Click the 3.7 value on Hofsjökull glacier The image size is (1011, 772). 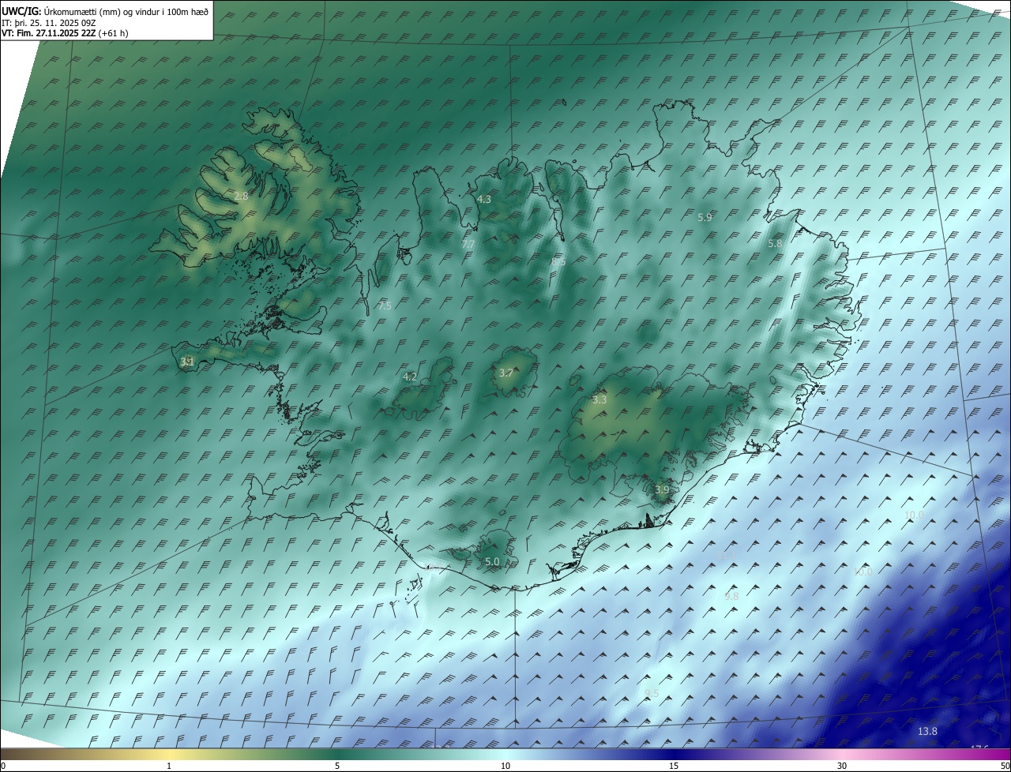coord(506,373)
